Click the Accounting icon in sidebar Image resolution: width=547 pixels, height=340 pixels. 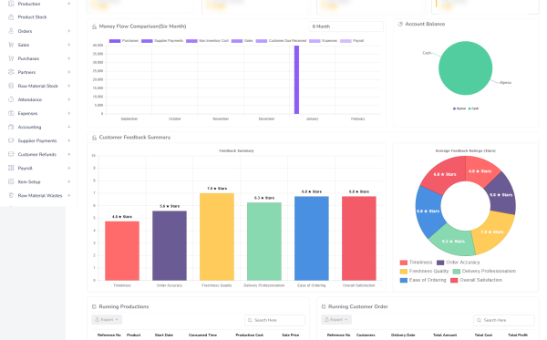coord(11,127)
